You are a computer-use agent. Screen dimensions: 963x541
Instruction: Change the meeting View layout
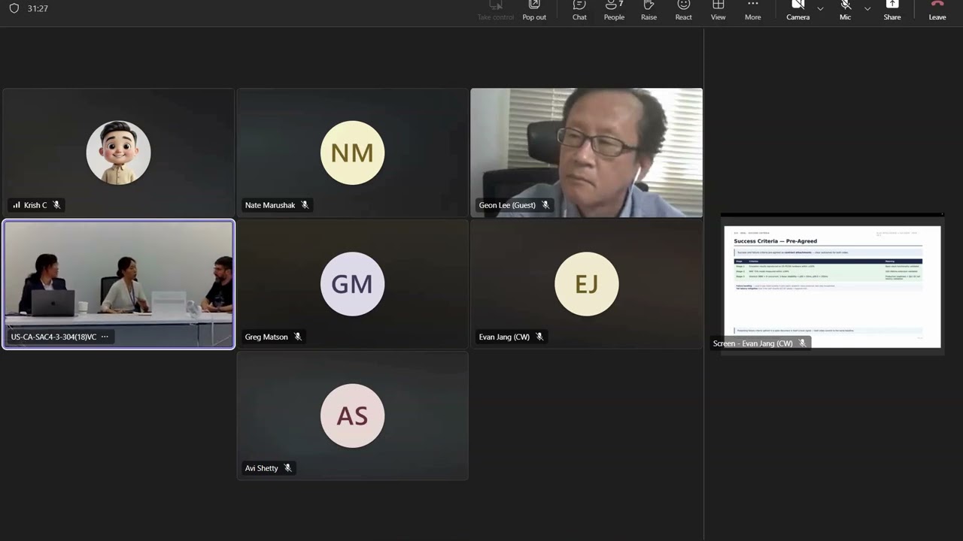coord(718,11)
